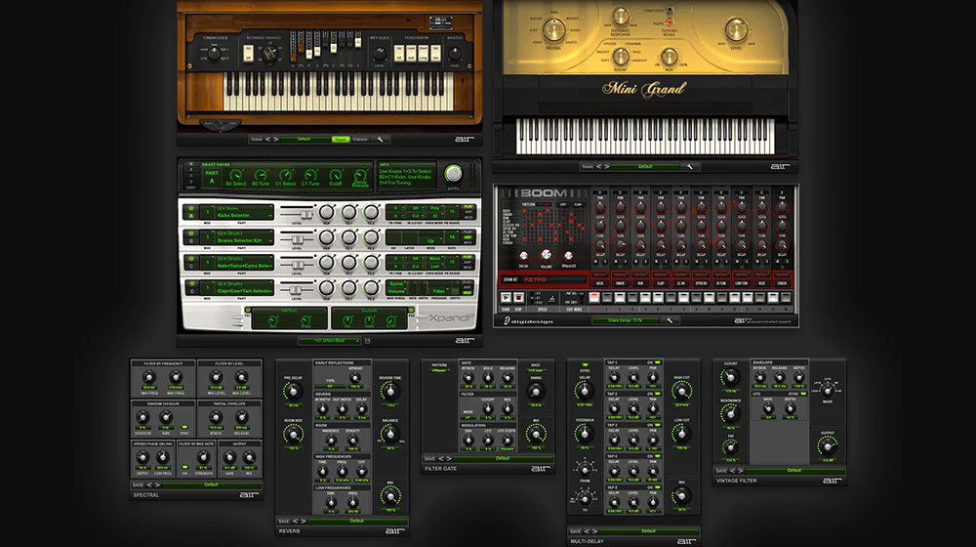Viewport: 976px width, 547px height.
Task: Open the wrench settings in DB-33 organ
Action: (x=381, y=140)
